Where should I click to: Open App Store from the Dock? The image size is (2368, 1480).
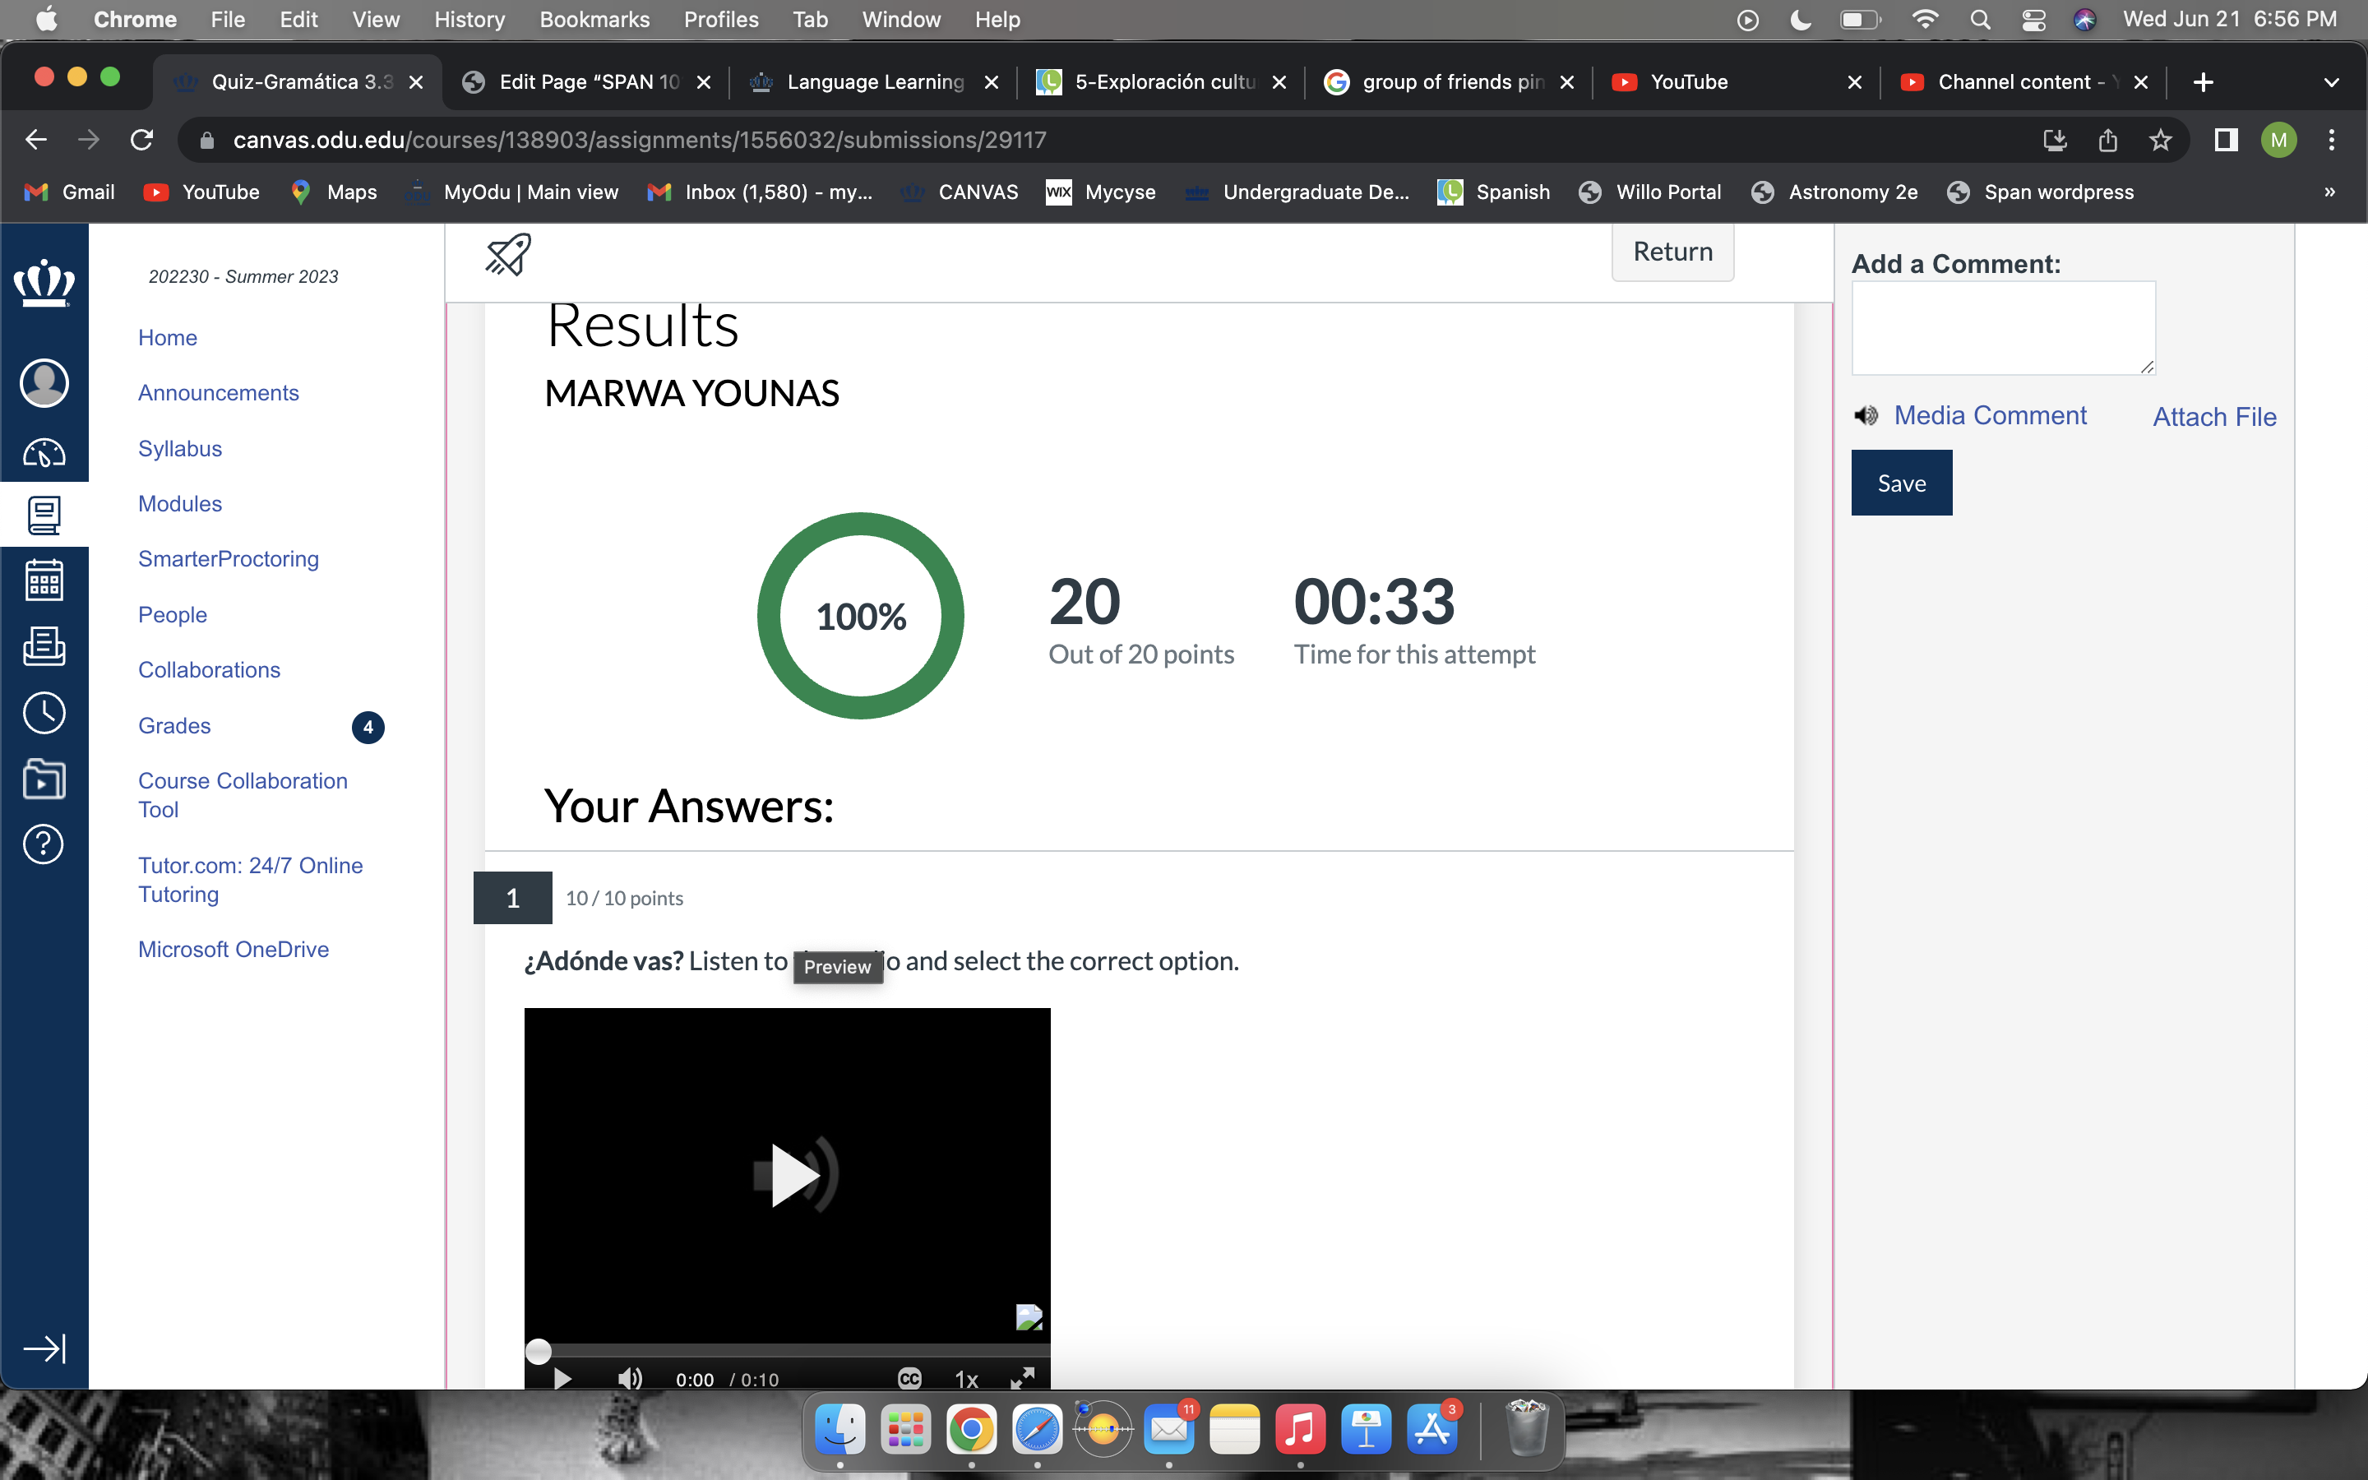(x=1432, y=1430)
